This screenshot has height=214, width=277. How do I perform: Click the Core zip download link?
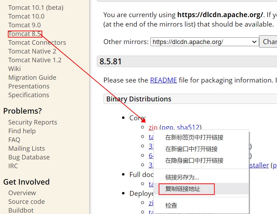click(153, 127)
